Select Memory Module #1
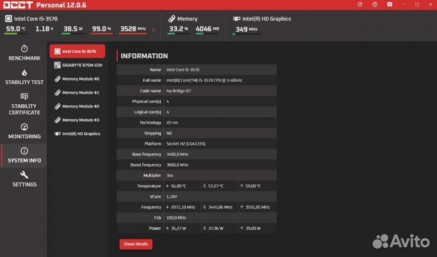The width and height of the screenshot is (437, 257). click(x=77, y=93)
